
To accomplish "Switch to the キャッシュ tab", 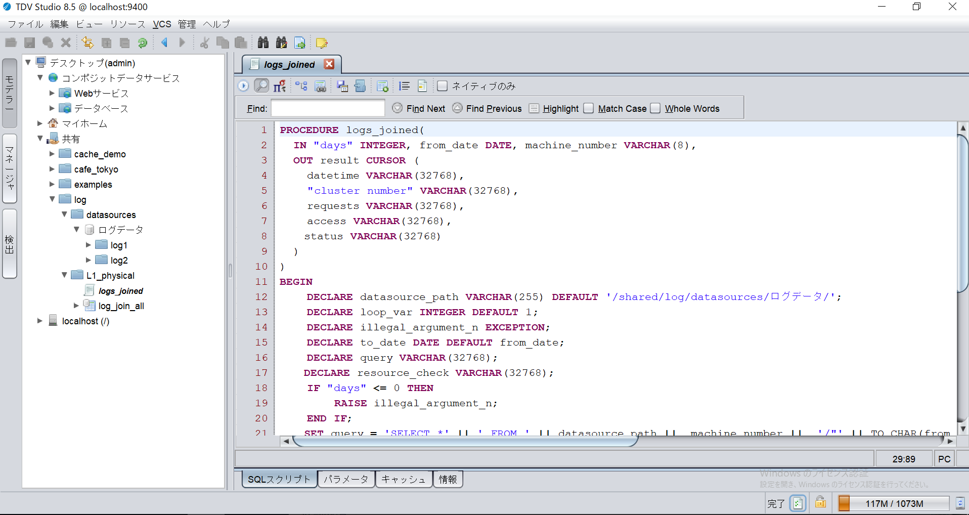I will click(x=404, y=479).
